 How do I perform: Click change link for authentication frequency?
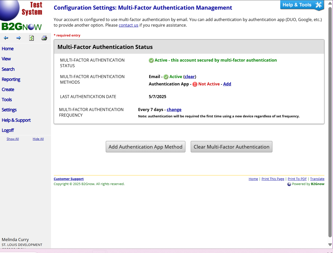tap(174, 110)
